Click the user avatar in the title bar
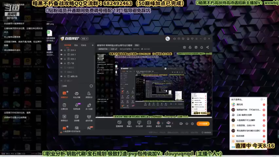The height and width of the screenshot is (157, 279). pos(167,39)
